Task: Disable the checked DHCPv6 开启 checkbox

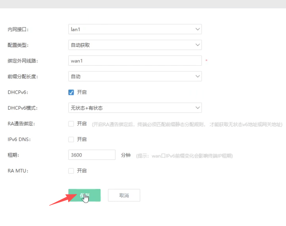Action: pyautogui.click(x=71, y=92)
